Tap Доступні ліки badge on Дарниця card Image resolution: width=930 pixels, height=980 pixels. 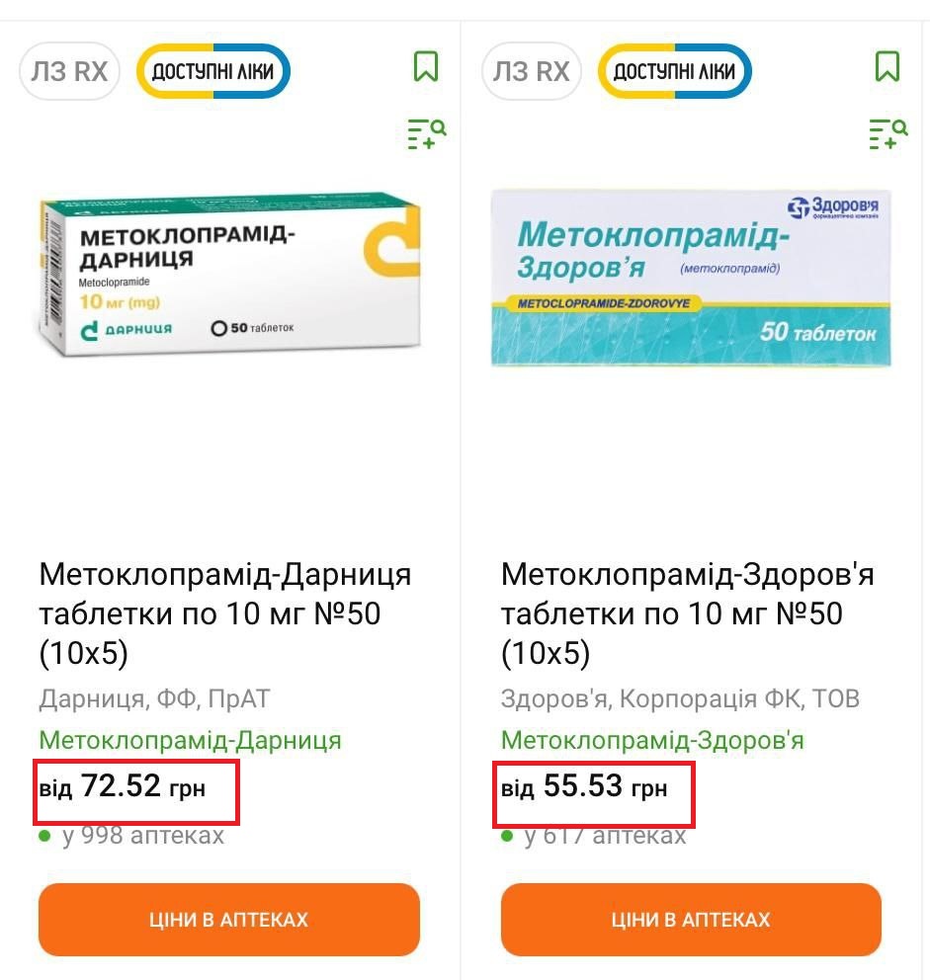pyautogui.click(x=212, y=71)
